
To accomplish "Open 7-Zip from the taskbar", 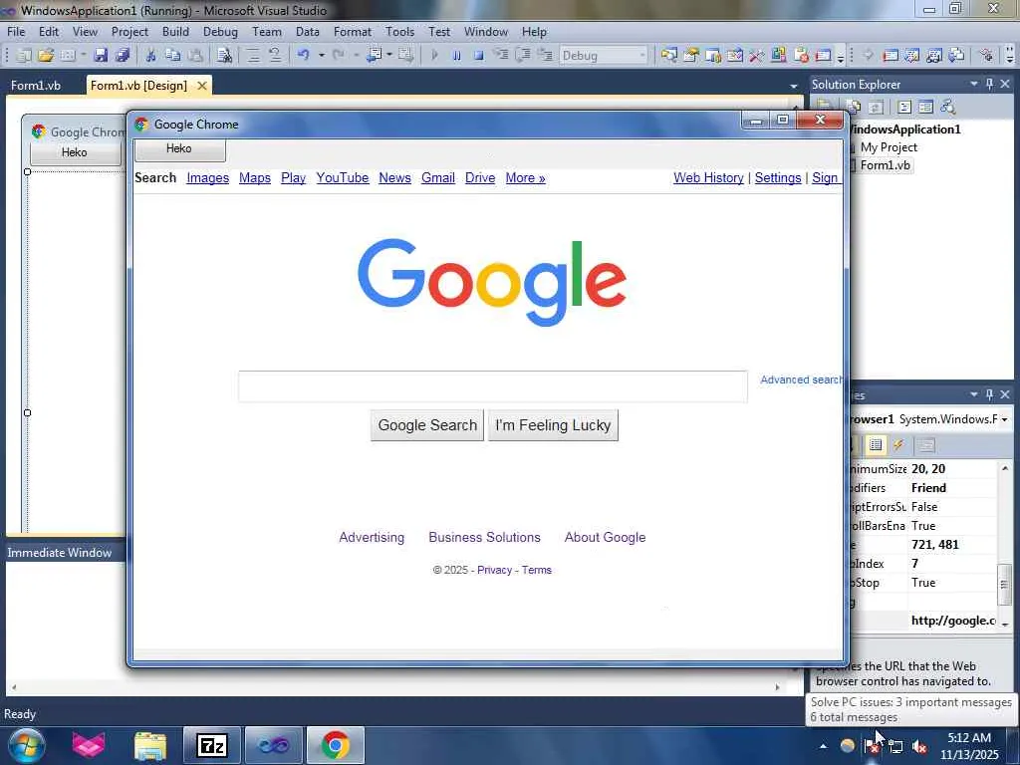I will click(212, 745).
